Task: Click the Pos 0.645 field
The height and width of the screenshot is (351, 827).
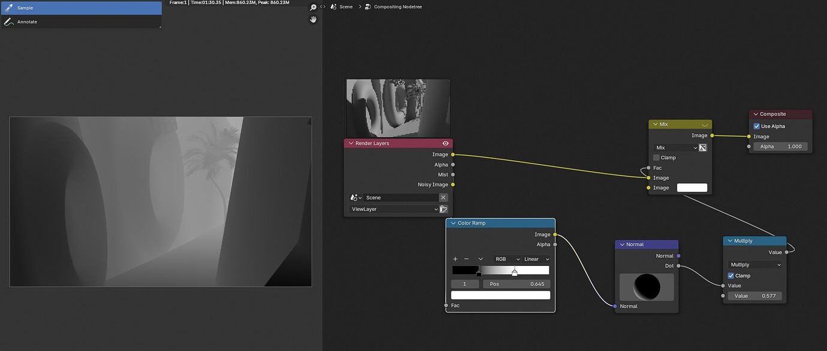Action: pos(518,284)
